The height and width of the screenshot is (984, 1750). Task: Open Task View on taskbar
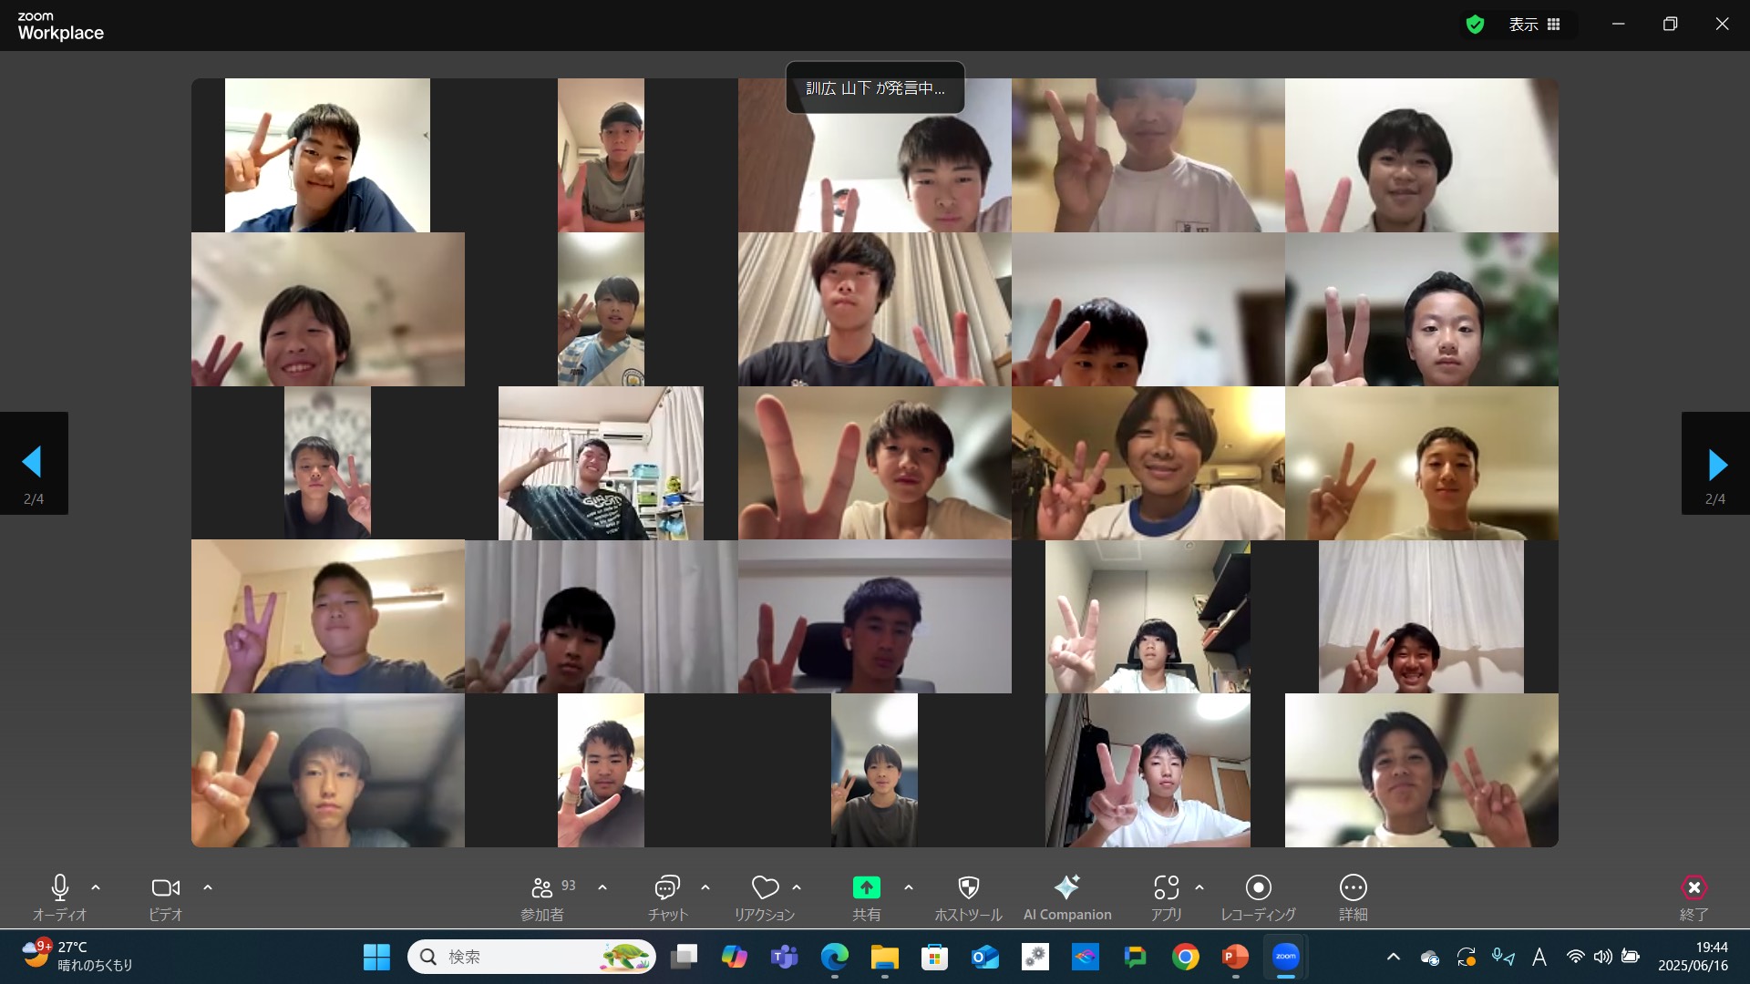click(684, 957)
